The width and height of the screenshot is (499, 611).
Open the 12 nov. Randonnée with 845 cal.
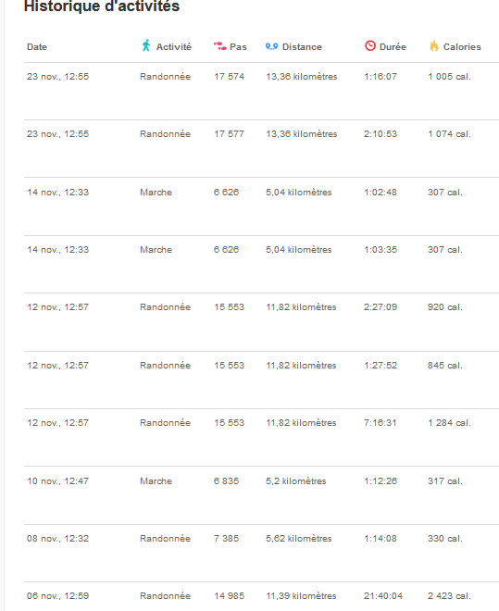[261, 380]
